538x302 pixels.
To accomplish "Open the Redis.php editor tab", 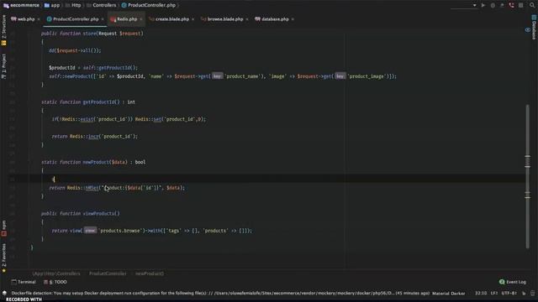I will click(x=127, y=19).
